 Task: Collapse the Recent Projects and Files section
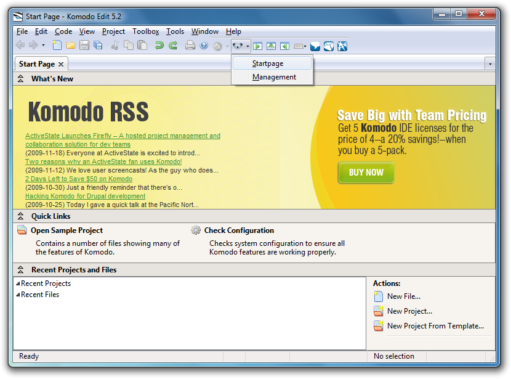click(20, 269)
